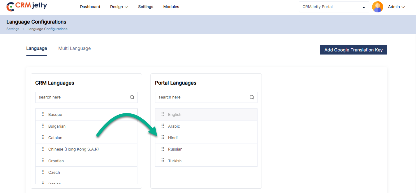Click the drag handle beside Turkish

pos(163,161)
